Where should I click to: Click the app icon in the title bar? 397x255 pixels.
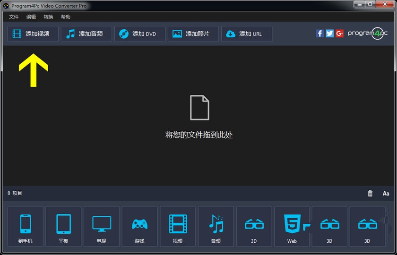pyautogui.click(x=6, y=6)
